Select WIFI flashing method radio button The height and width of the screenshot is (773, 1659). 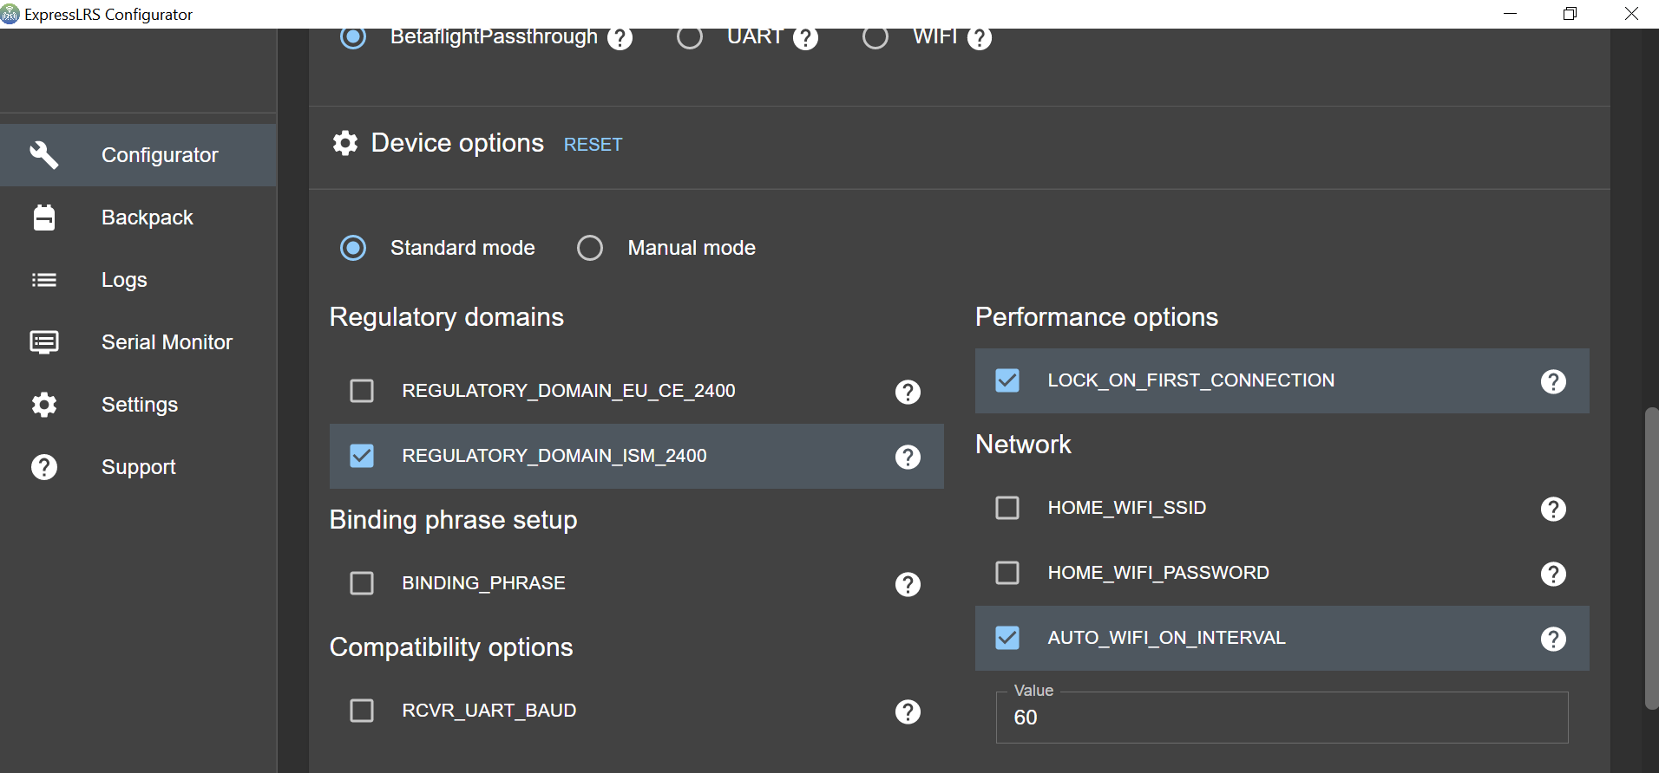(875, 37)
